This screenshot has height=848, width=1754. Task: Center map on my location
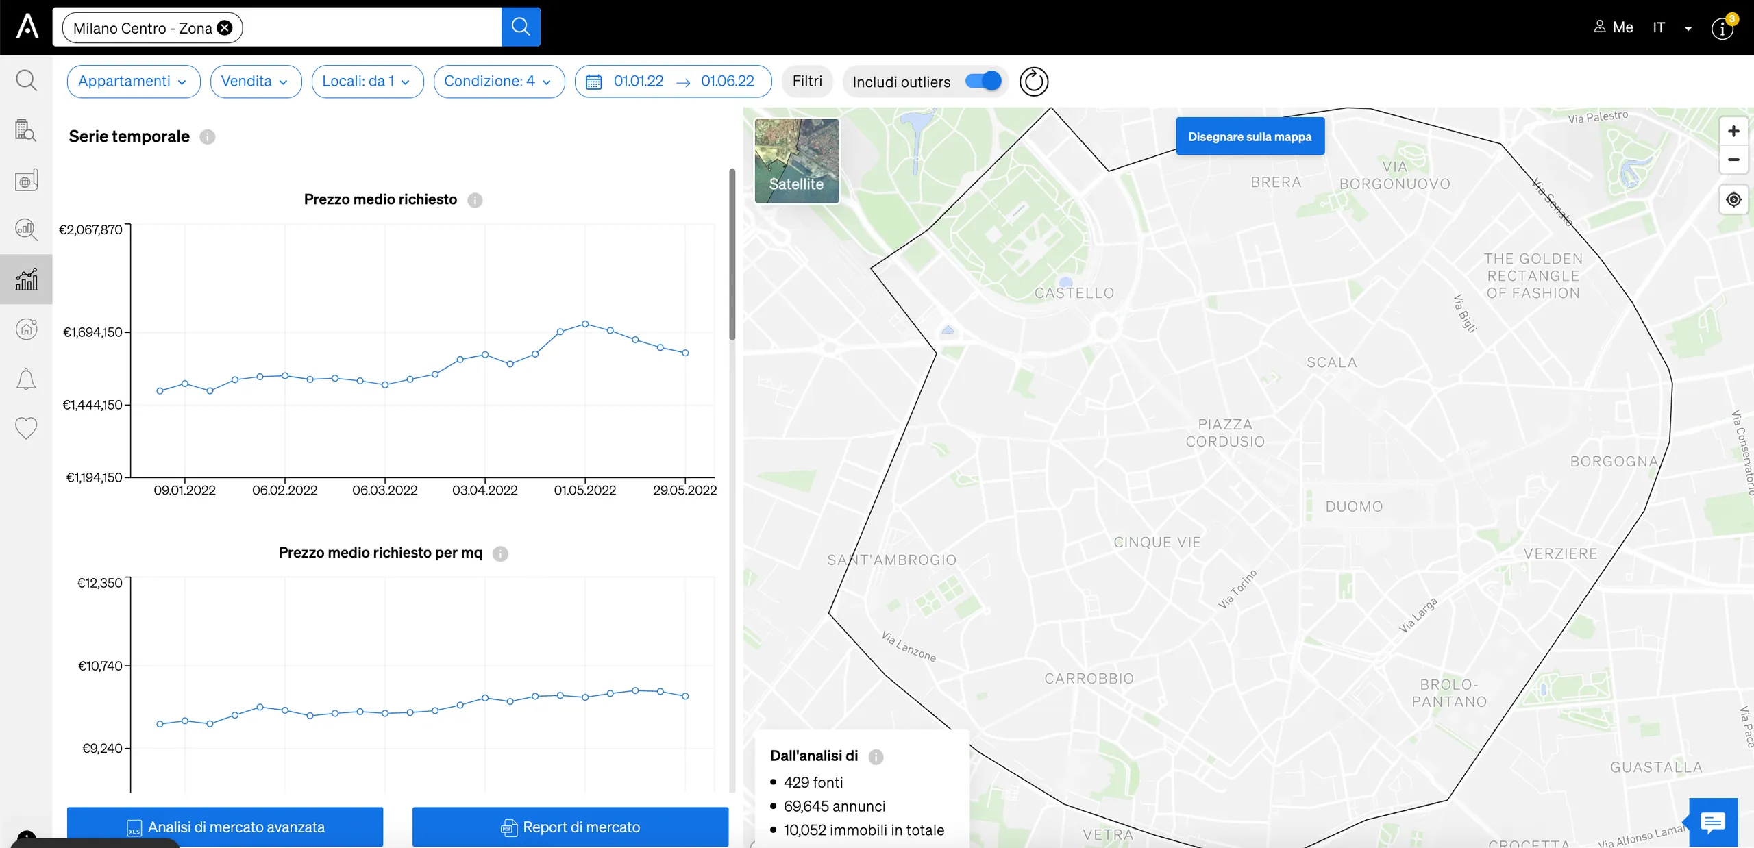point(1733,199)
